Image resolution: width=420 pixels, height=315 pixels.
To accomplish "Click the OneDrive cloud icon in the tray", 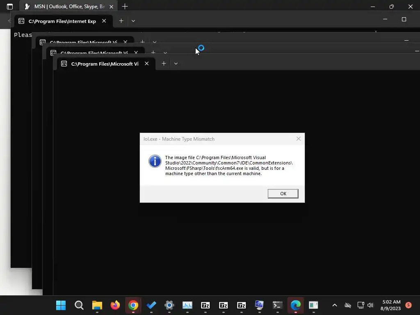I will coord(348,305).
